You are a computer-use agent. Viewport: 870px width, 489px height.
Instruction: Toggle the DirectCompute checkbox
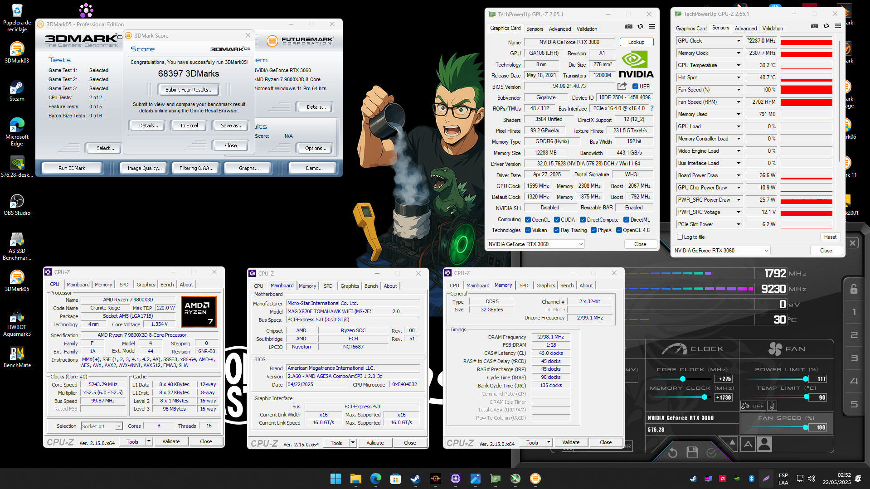pyautogui.click(x=583, y=220)
